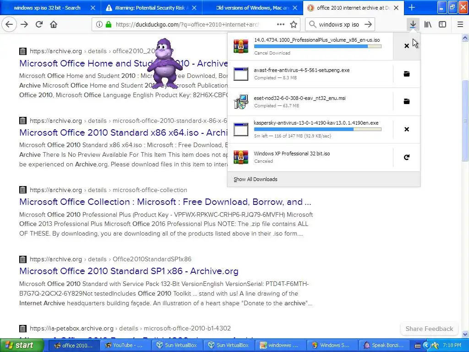The height and width of the screenshot is (352, 469).
Task: Click the green secure padlock icon
Action: point(108,25)
